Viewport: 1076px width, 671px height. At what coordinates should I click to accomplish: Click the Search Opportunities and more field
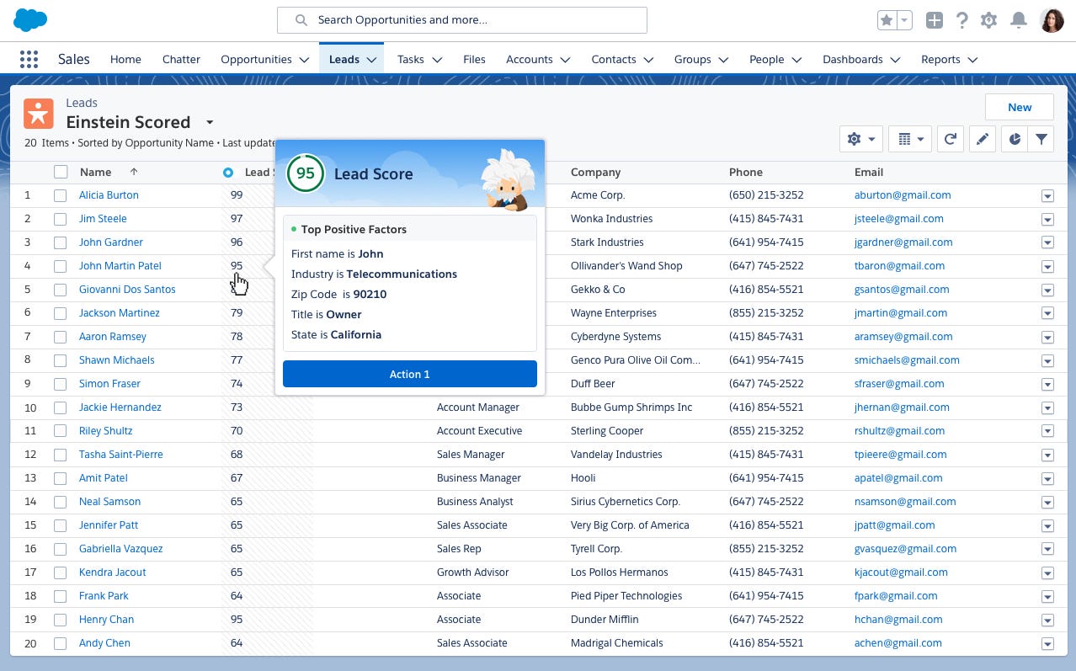point(462,20)
